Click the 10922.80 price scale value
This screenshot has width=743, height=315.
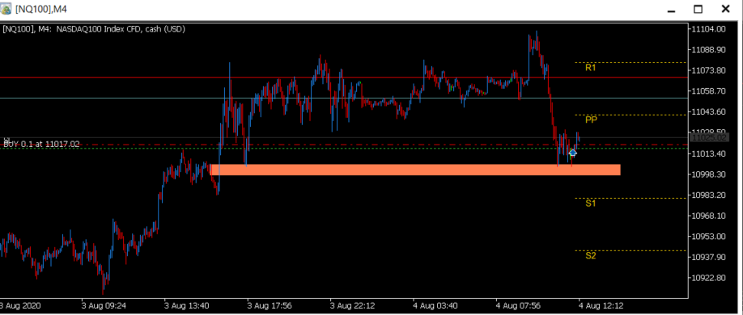pos(708,278)
